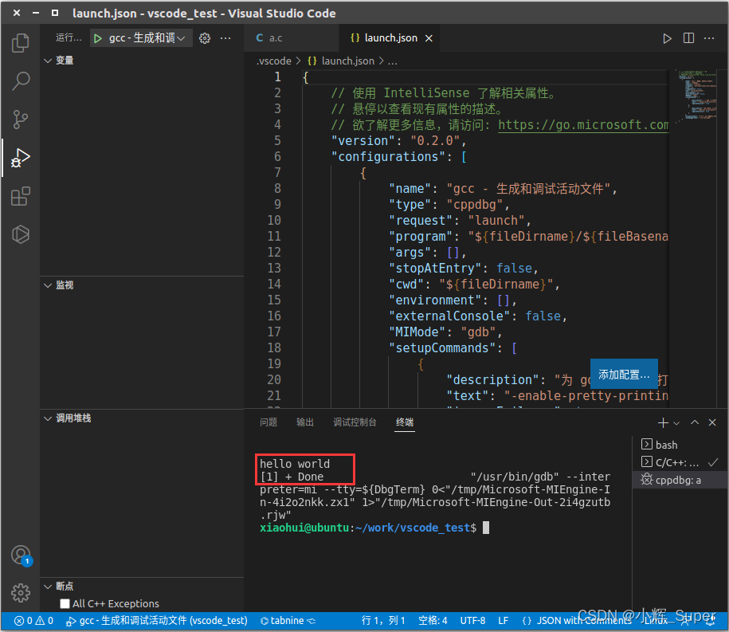729x632 pixels.
Task: Open the Explorer view in activity bar
Action: click(20, 43)
